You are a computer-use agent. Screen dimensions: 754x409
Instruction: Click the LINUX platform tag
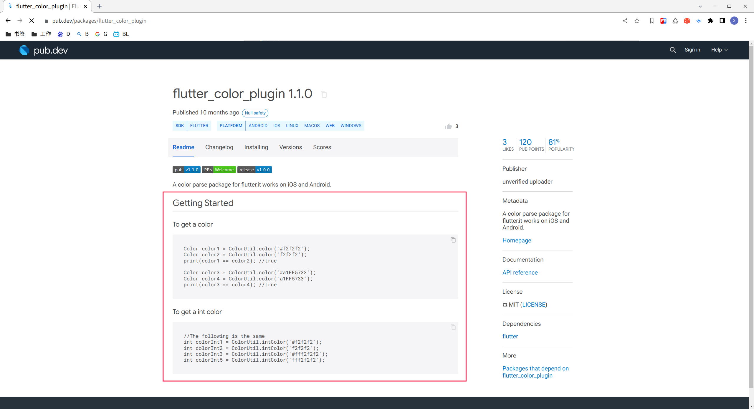[292, 126]
